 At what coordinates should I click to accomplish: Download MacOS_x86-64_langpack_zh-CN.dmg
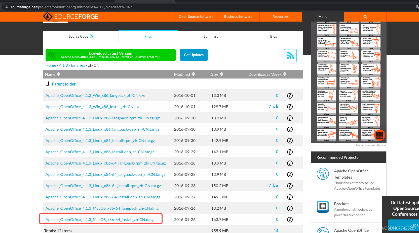coord(102,208)
